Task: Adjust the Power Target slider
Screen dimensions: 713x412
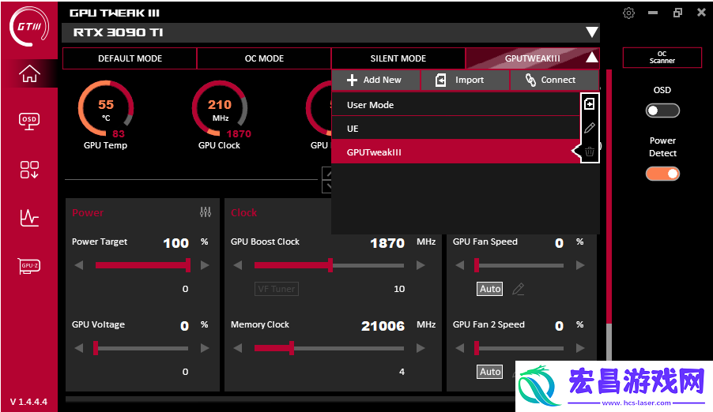Action: [x=141, y=265]
